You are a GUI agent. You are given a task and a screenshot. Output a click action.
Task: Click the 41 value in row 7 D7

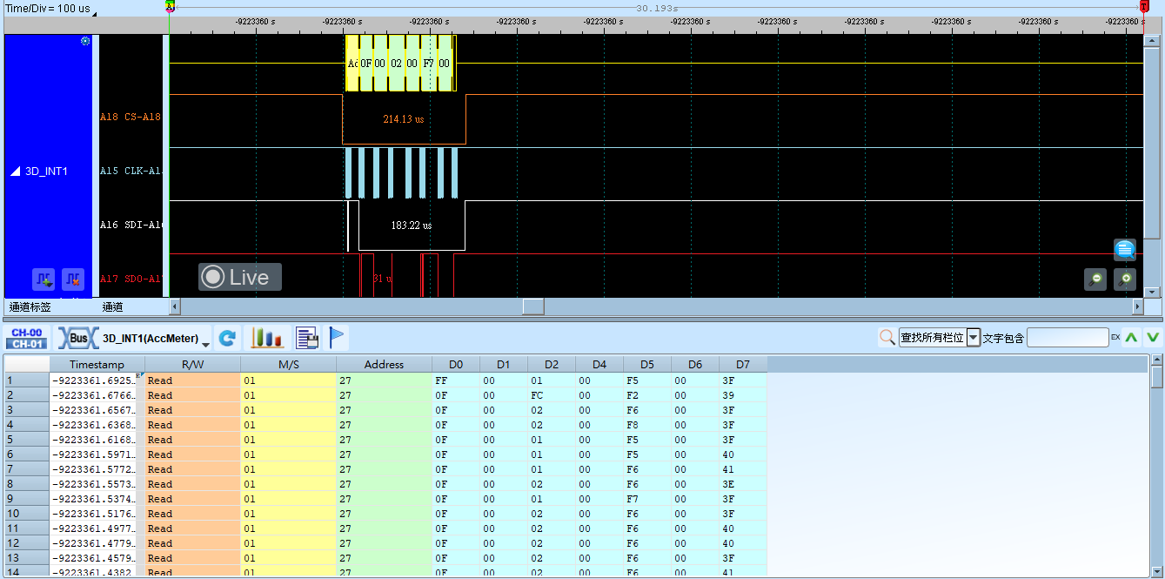(743, 469)
